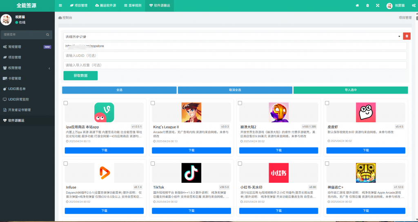
Task: Click the 取消全选 button
Action: 235,90
